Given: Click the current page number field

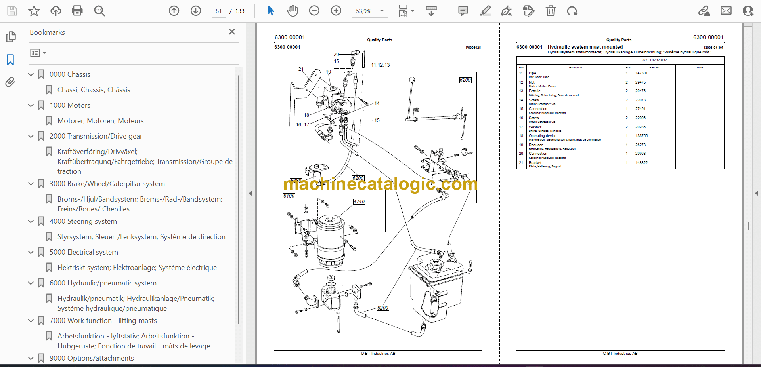Looking at the screenshot, I should [219, 11].
